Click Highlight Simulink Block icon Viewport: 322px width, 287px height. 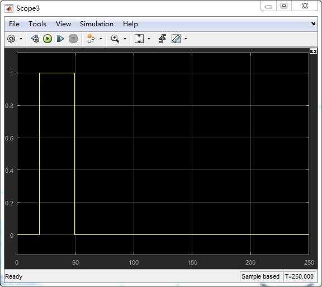coord(91,39)
